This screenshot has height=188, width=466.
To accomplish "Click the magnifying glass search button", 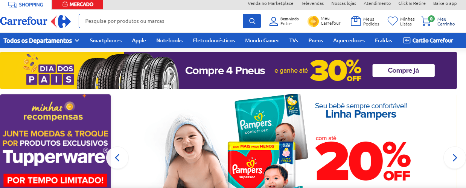I will tap(252, 21).
